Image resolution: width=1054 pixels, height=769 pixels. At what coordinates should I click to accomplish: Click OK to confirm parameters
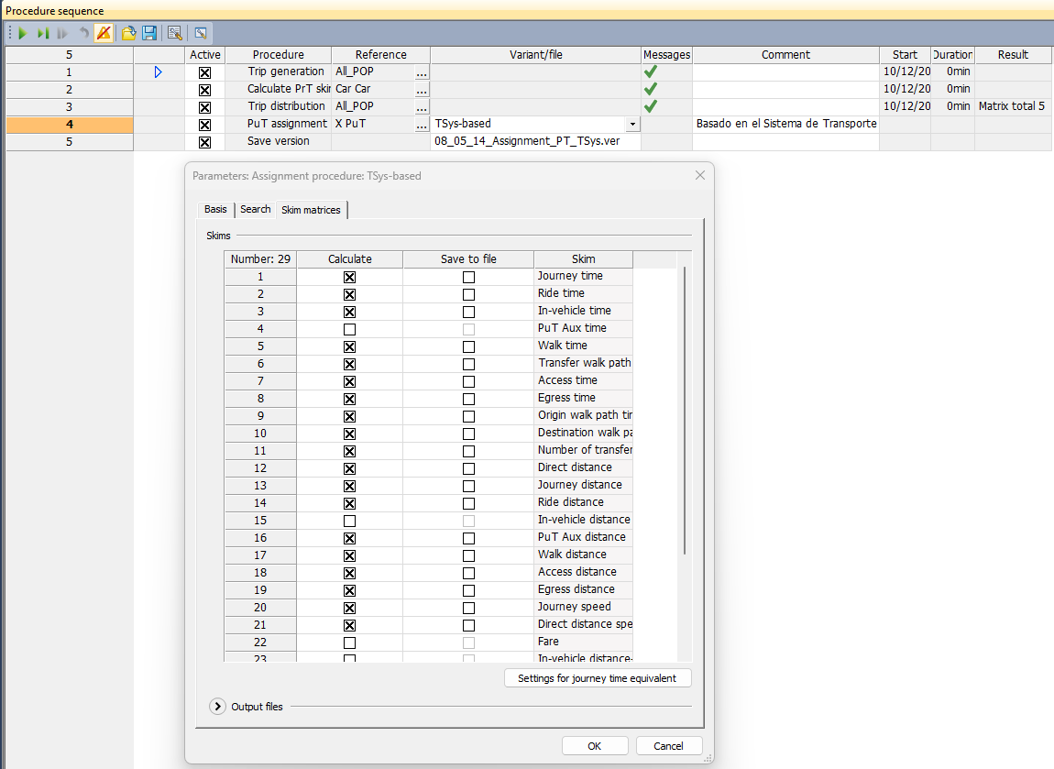(595, 745)
